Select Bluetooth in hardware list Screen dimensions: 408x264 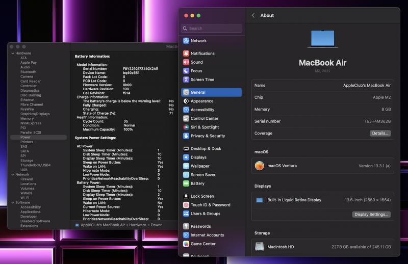(28, 72)
